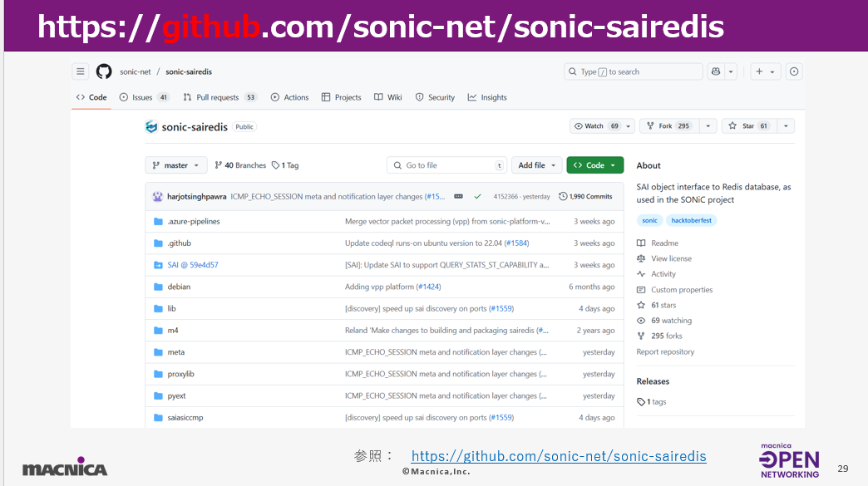
Task: Click the sonic-sairedis repository logo icon
Action: (151, 126)
